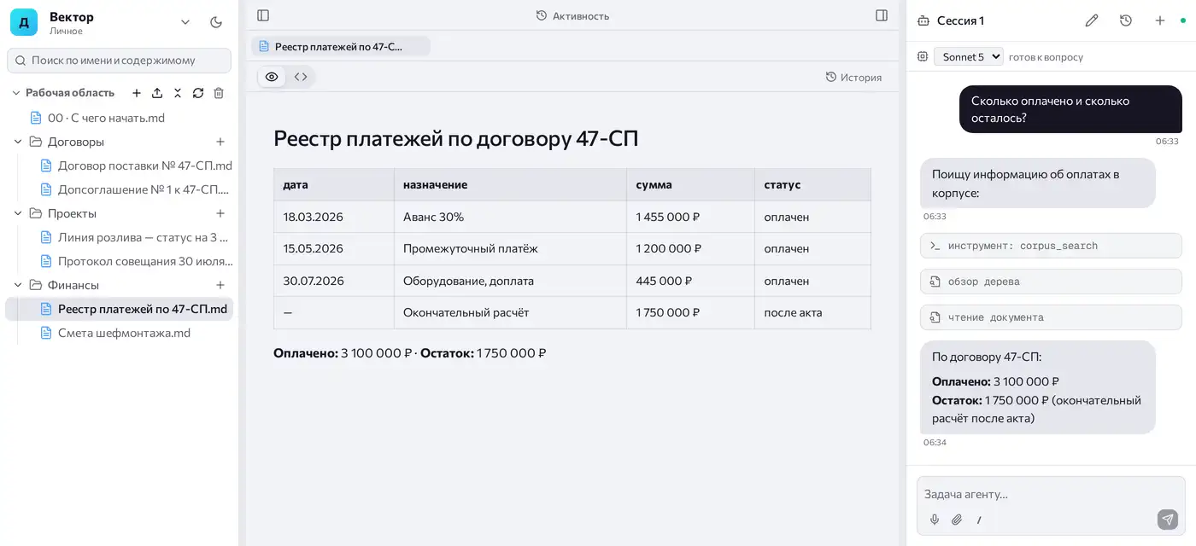Open Линия розлива — статус file

[137, 237]
